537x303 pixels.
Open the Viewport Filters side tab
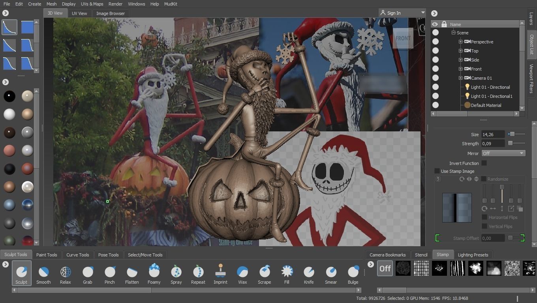click(531, 78)
